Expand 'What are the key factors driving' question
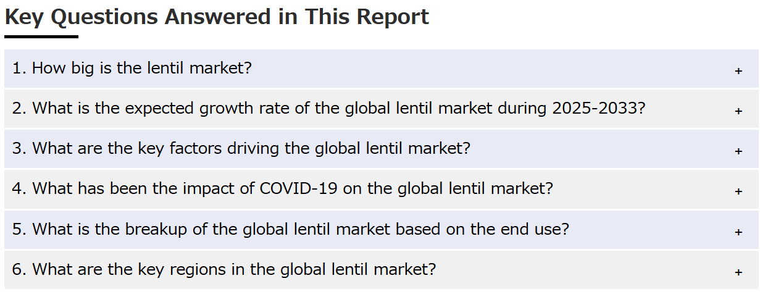Image resolution: width=760 pixels, height=294 pixels. coord(241,148)
